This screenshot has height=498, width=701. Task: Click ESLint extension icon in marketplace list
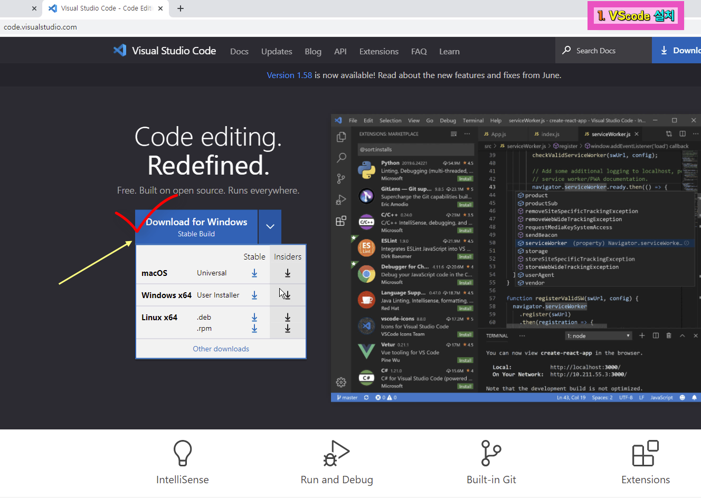click(x=366, y=248)
